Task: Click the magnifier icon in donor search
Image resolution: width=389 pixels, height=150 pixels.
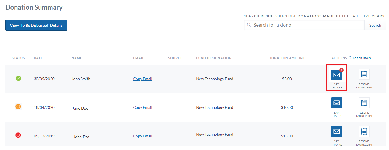Action: tap(249, 25)
